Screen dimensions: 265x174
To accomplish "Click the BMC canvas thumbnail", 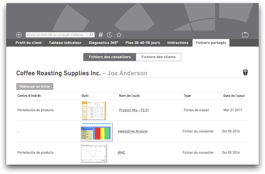I will pos(93,153).
